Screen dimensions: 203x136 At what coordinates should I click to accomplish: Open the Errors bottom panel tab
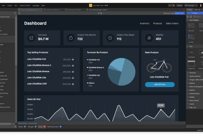42,127
